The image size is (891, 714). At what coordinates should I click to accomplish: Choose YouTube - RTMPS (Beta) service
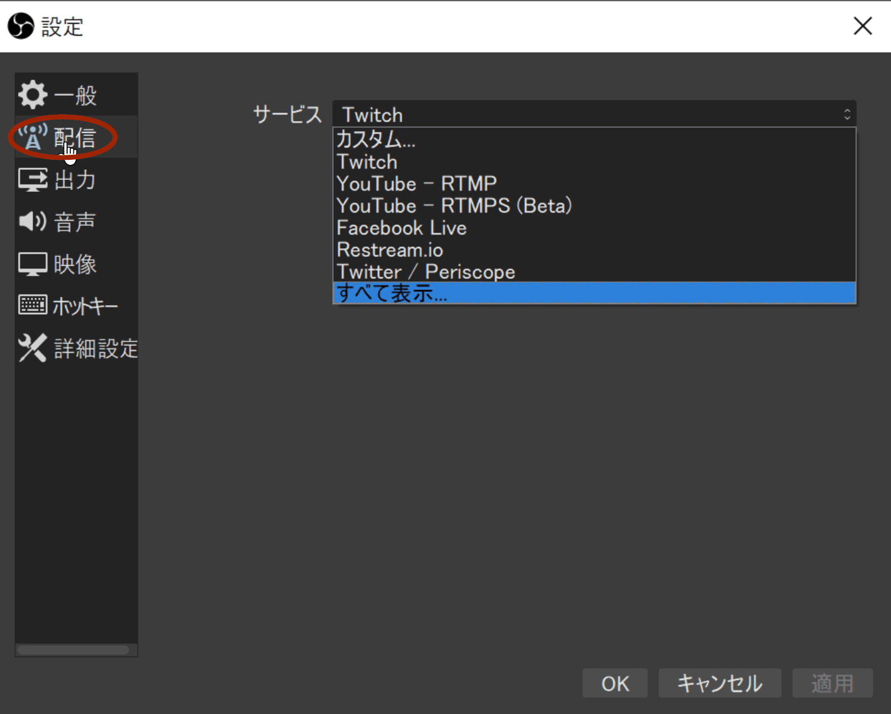(x=594, y=206)
